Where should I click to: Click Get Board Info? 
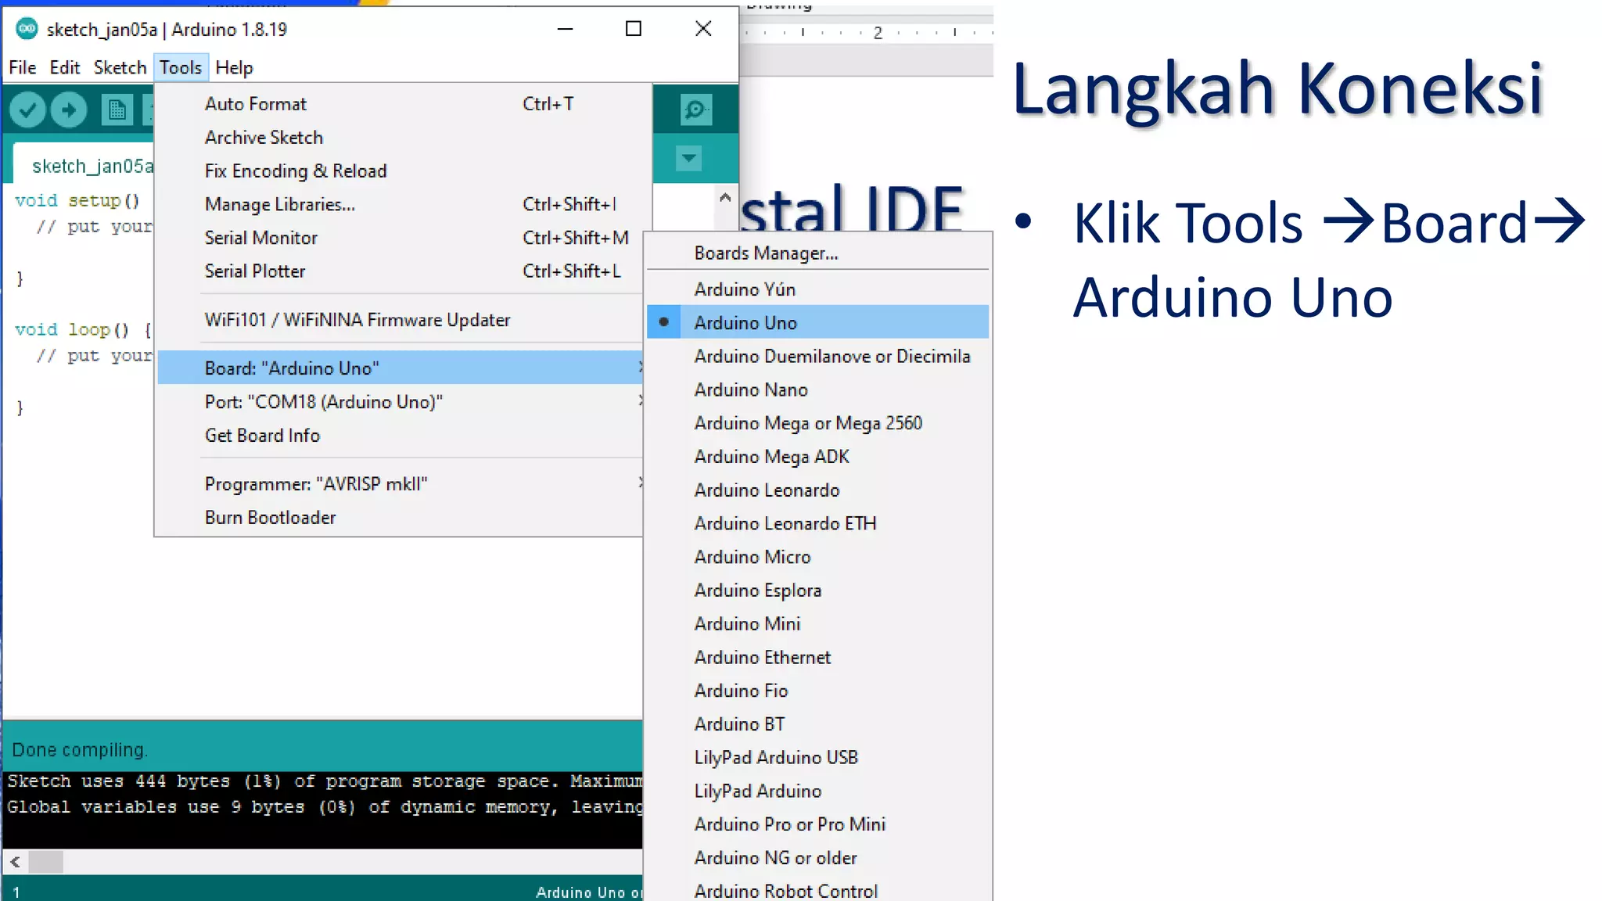click(x=400, y=436)
